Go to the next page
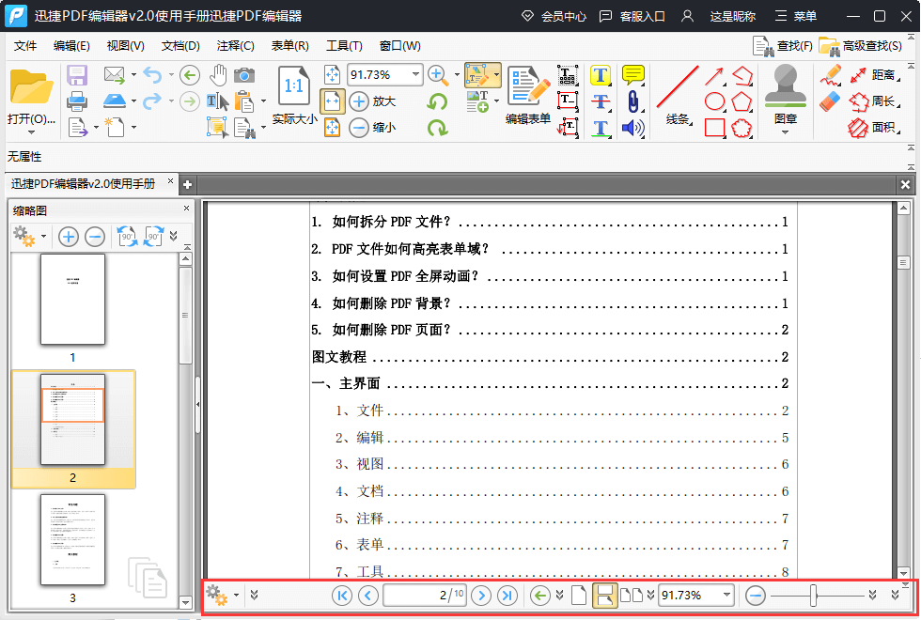 click(481, 596)
